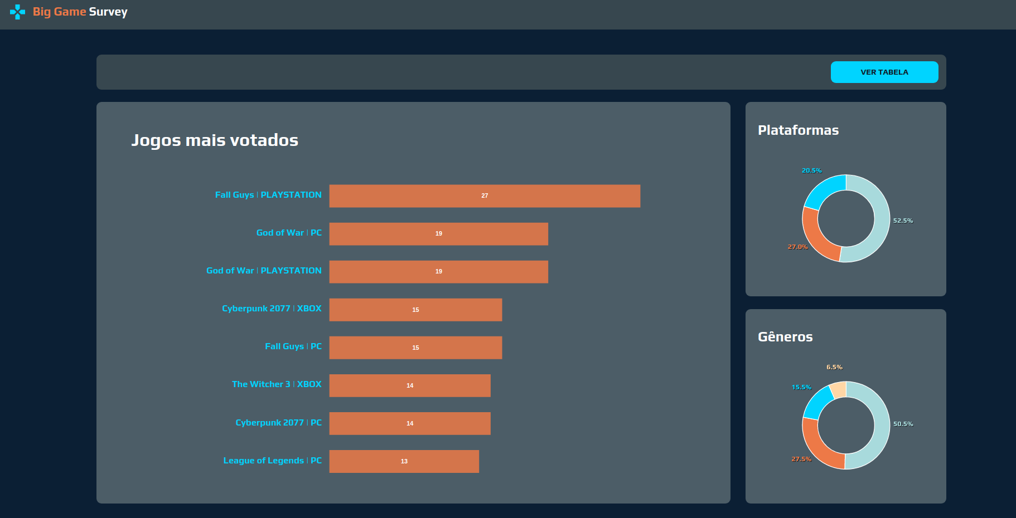Viewport: 1016px width, 518px height.
Task: Select the Fall Guys PLAYSTATION bar
Action: pyautogui.click(x=484, y=196)
